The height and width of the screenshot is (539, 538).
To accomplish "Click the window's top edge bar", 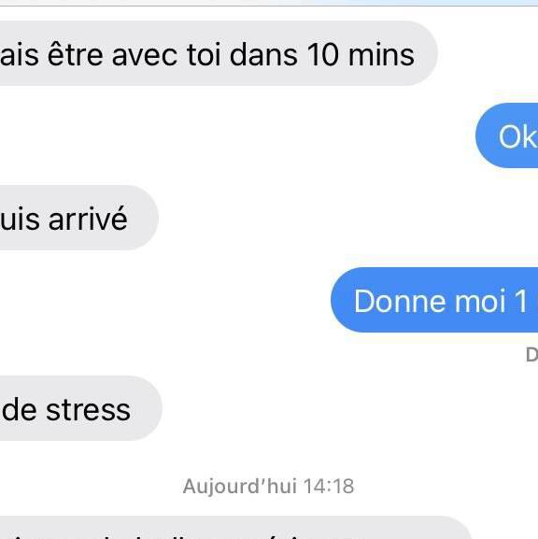I will (x=269, y=3).
